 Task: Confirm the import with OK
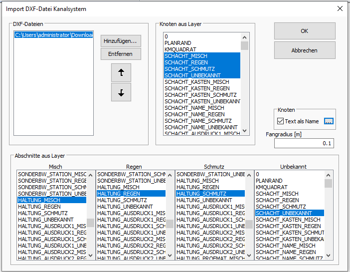[x=304, y=31]
